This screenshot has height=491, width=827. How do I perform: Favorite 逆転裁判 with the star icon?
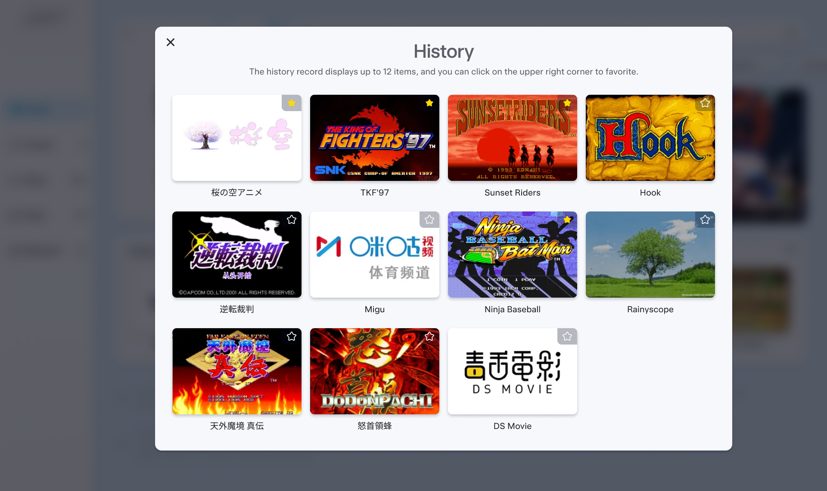tap(292, 220)
